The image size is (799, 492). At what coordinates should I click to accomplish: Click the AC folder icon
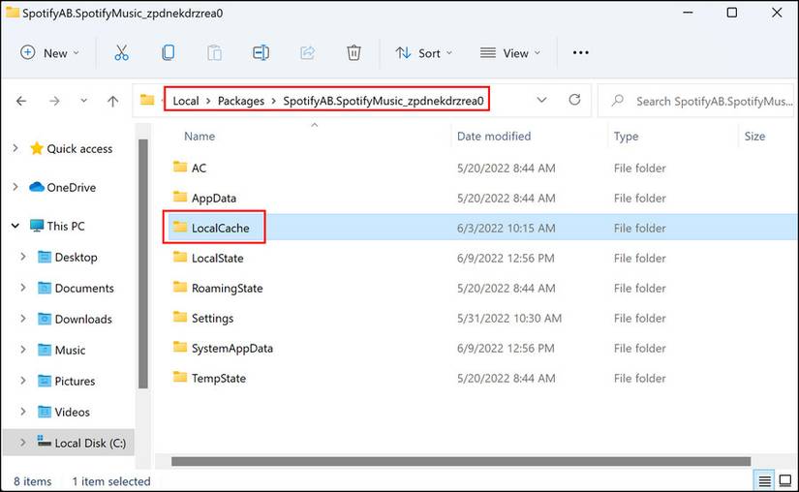[180, 167]
